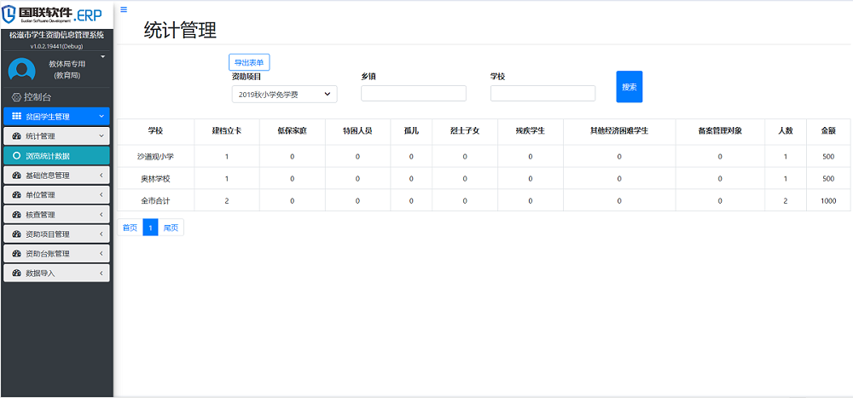Expand the 资助项目管理 chevron
This screenshot has height=398, width=853.
tap(102, 234)
